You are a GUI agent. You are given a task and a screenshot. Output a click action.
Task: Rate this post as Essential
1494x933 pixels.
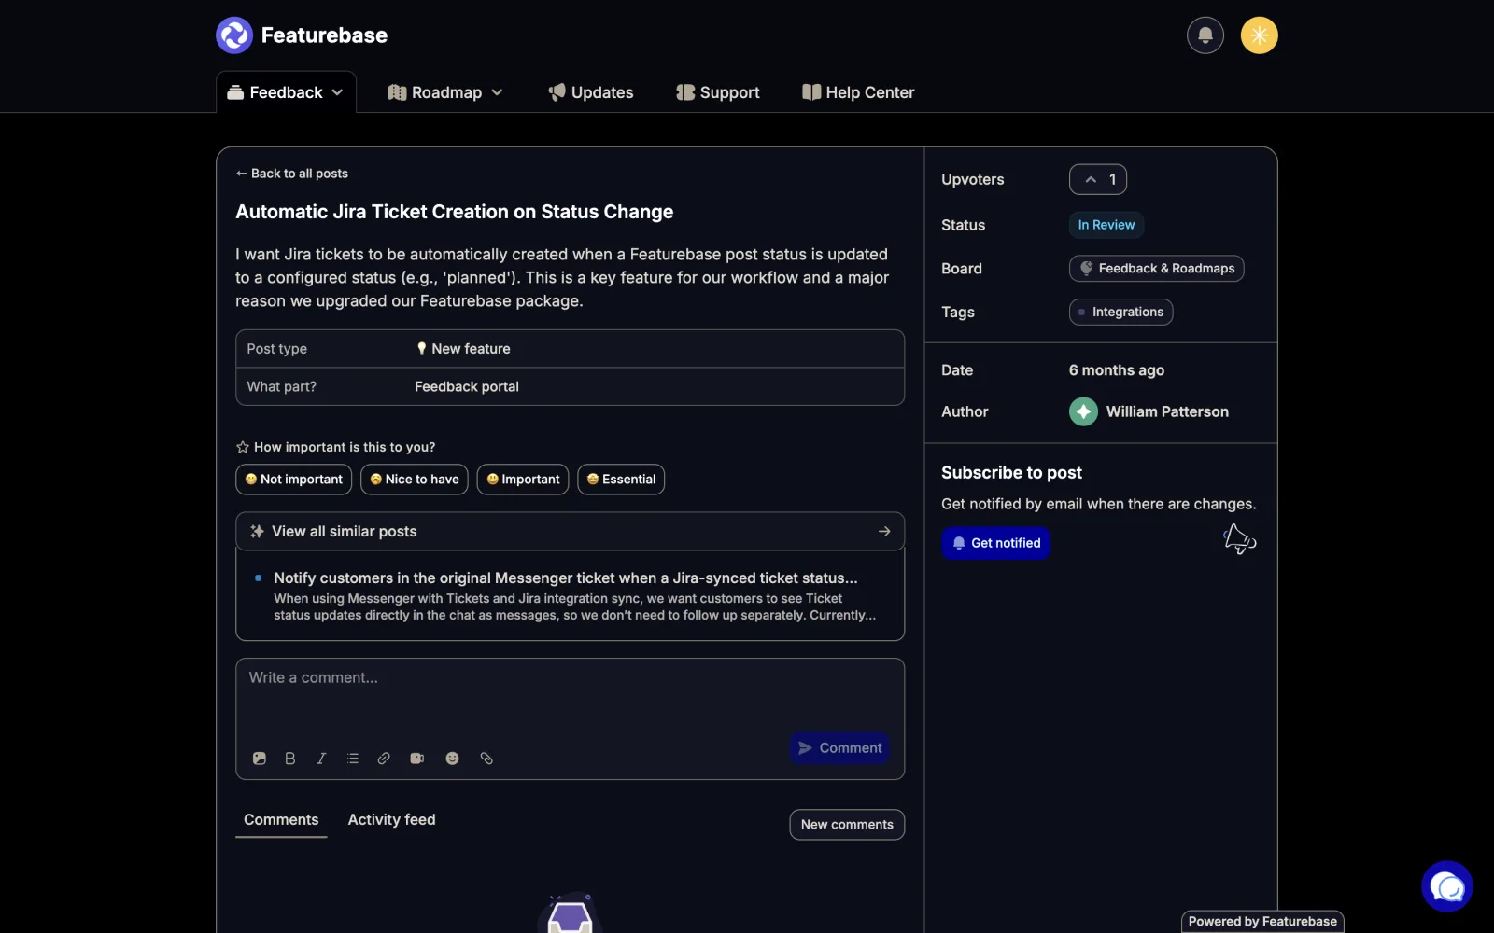pos(621,480)
